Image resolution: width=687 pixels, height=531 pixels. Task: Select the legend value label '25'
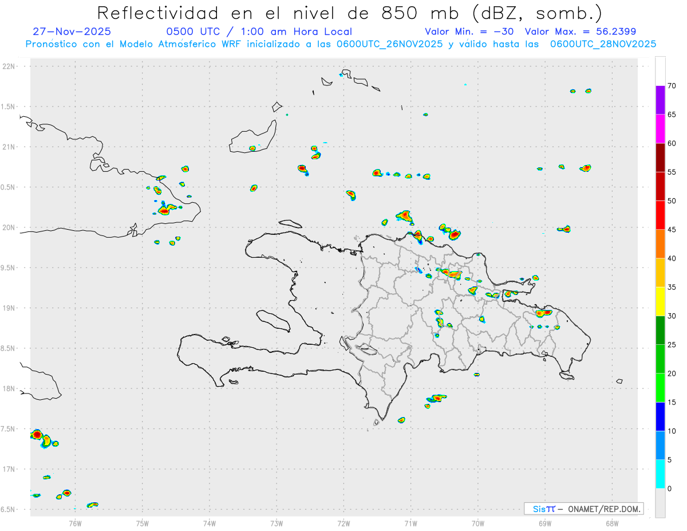(672, 345)
